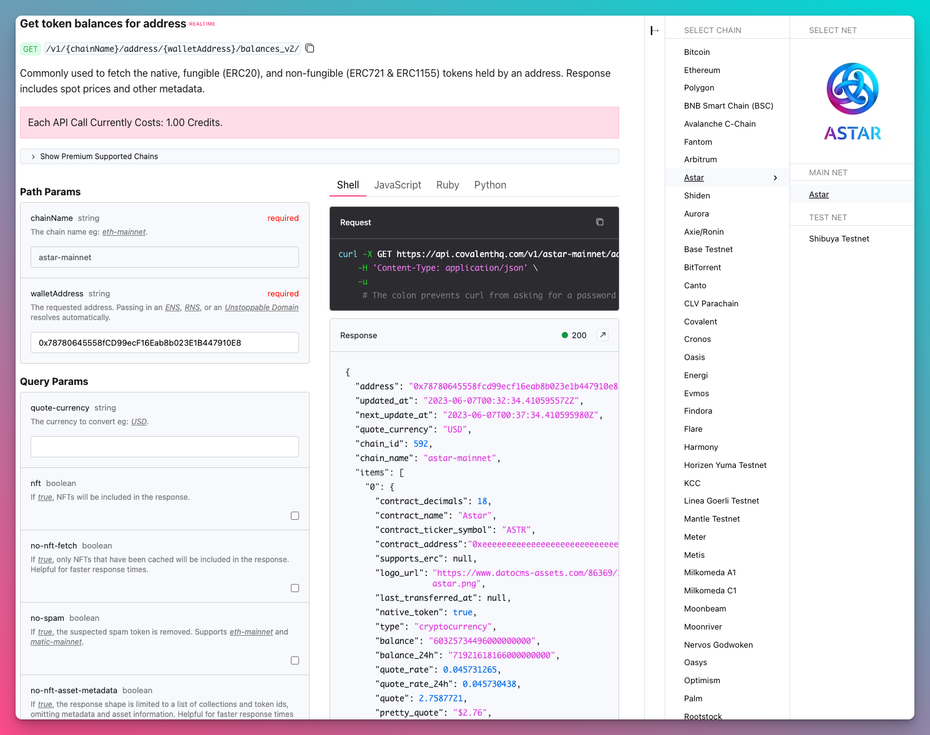Select Oasis chain

point(694,358)
